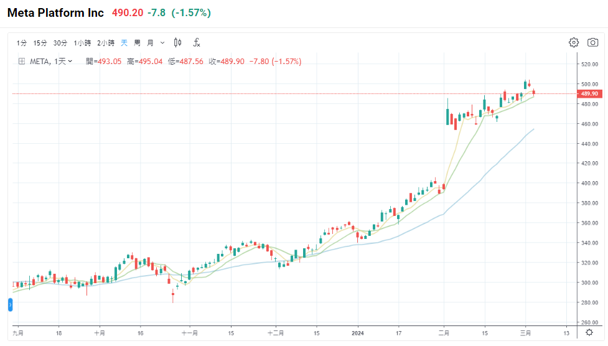Click the 260.00 price axis label
Viewport: 608px width, 346px height.
[x=589, y=322]
